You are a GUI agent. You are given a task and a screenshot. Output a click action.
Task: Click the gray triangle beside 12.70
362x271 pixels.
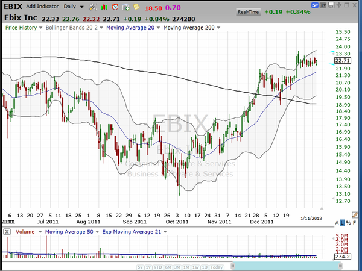coord(333,198)
